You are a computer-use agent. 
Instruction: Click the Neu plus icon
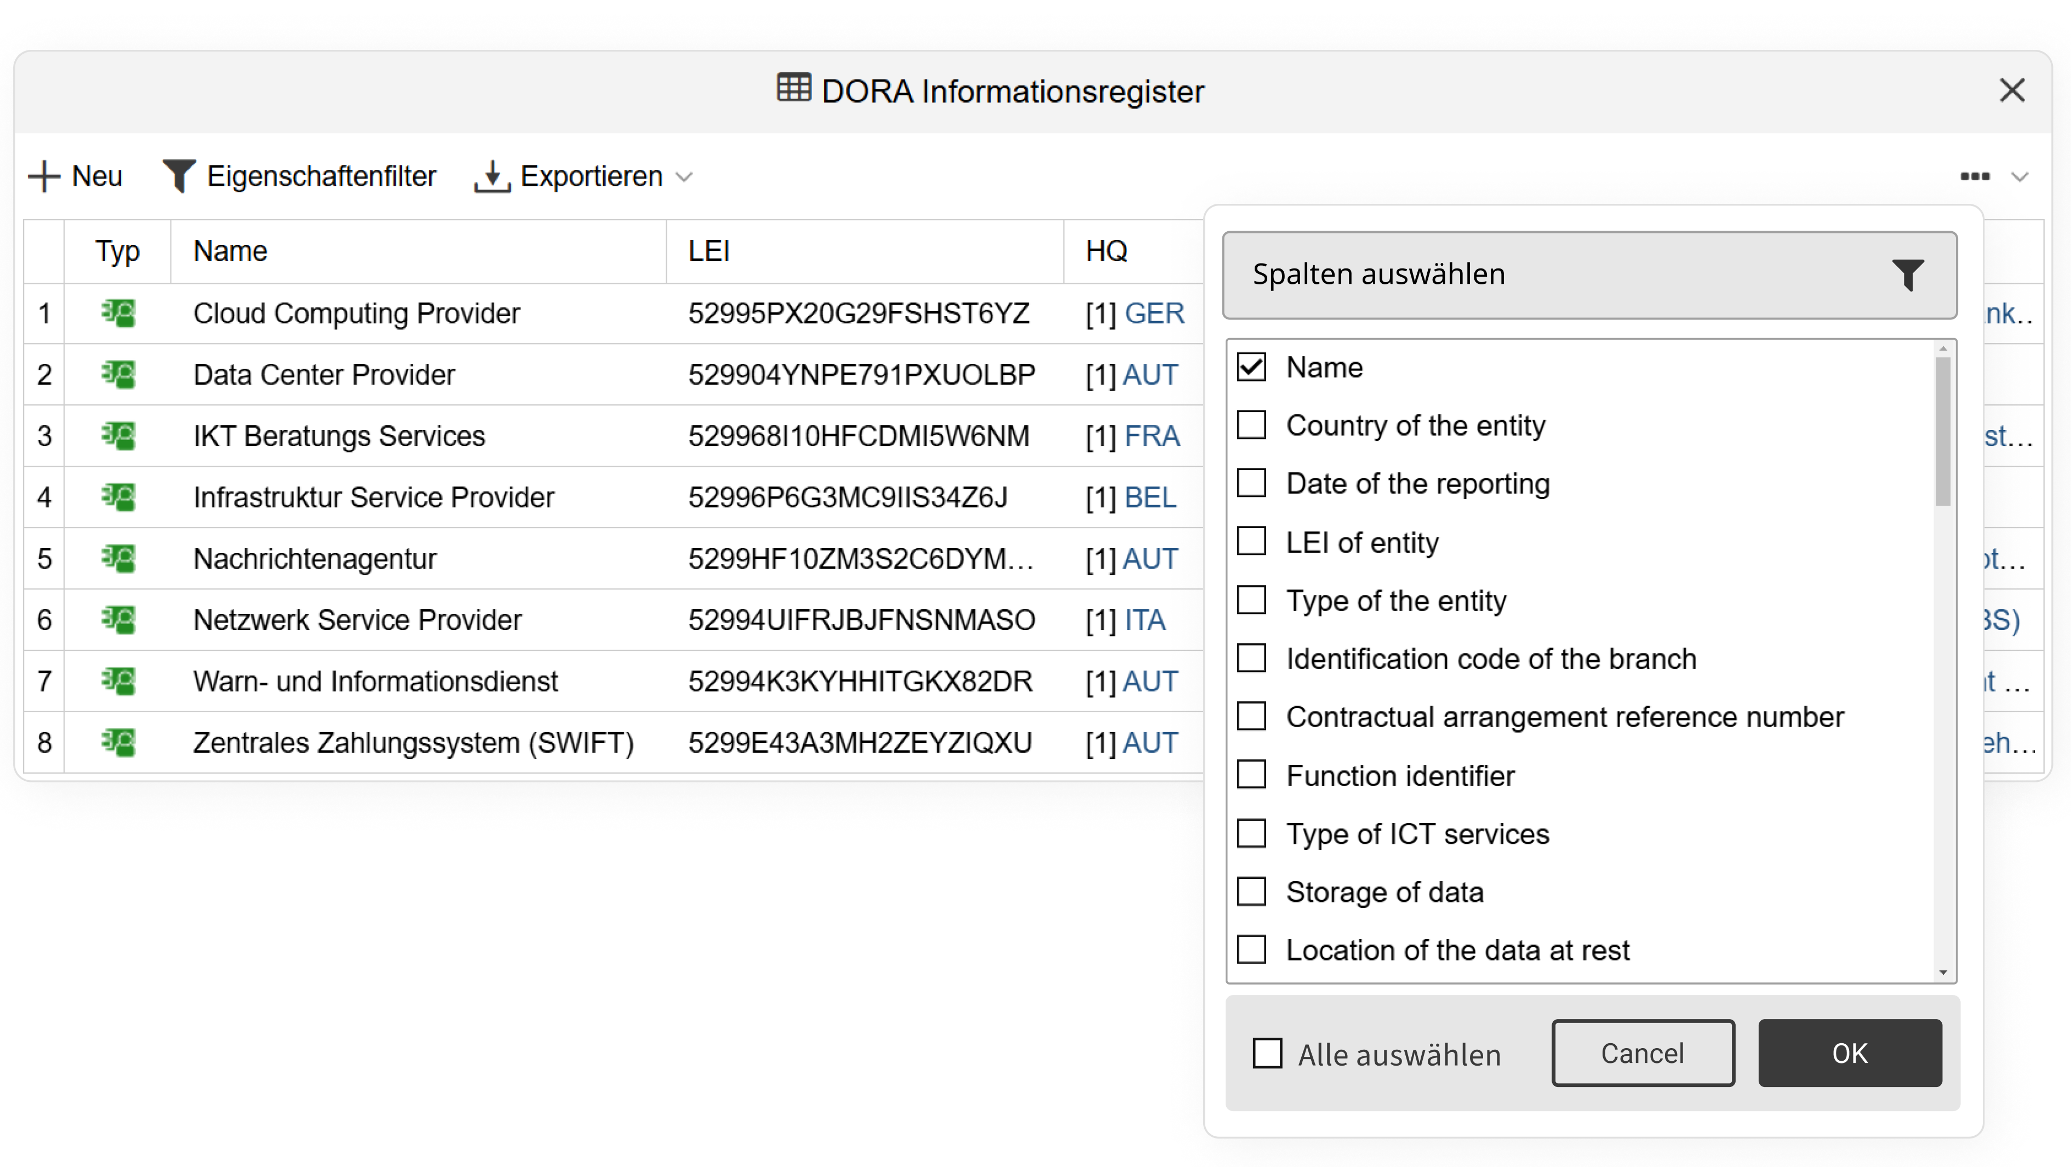pos(44,176)
